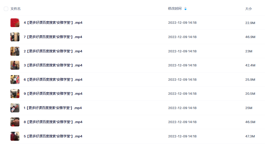The image size is (265, 154).
Task: Open file 1【更多好课百度搜索'安雅学堂'】.mp4
Action: pos(53,108)
